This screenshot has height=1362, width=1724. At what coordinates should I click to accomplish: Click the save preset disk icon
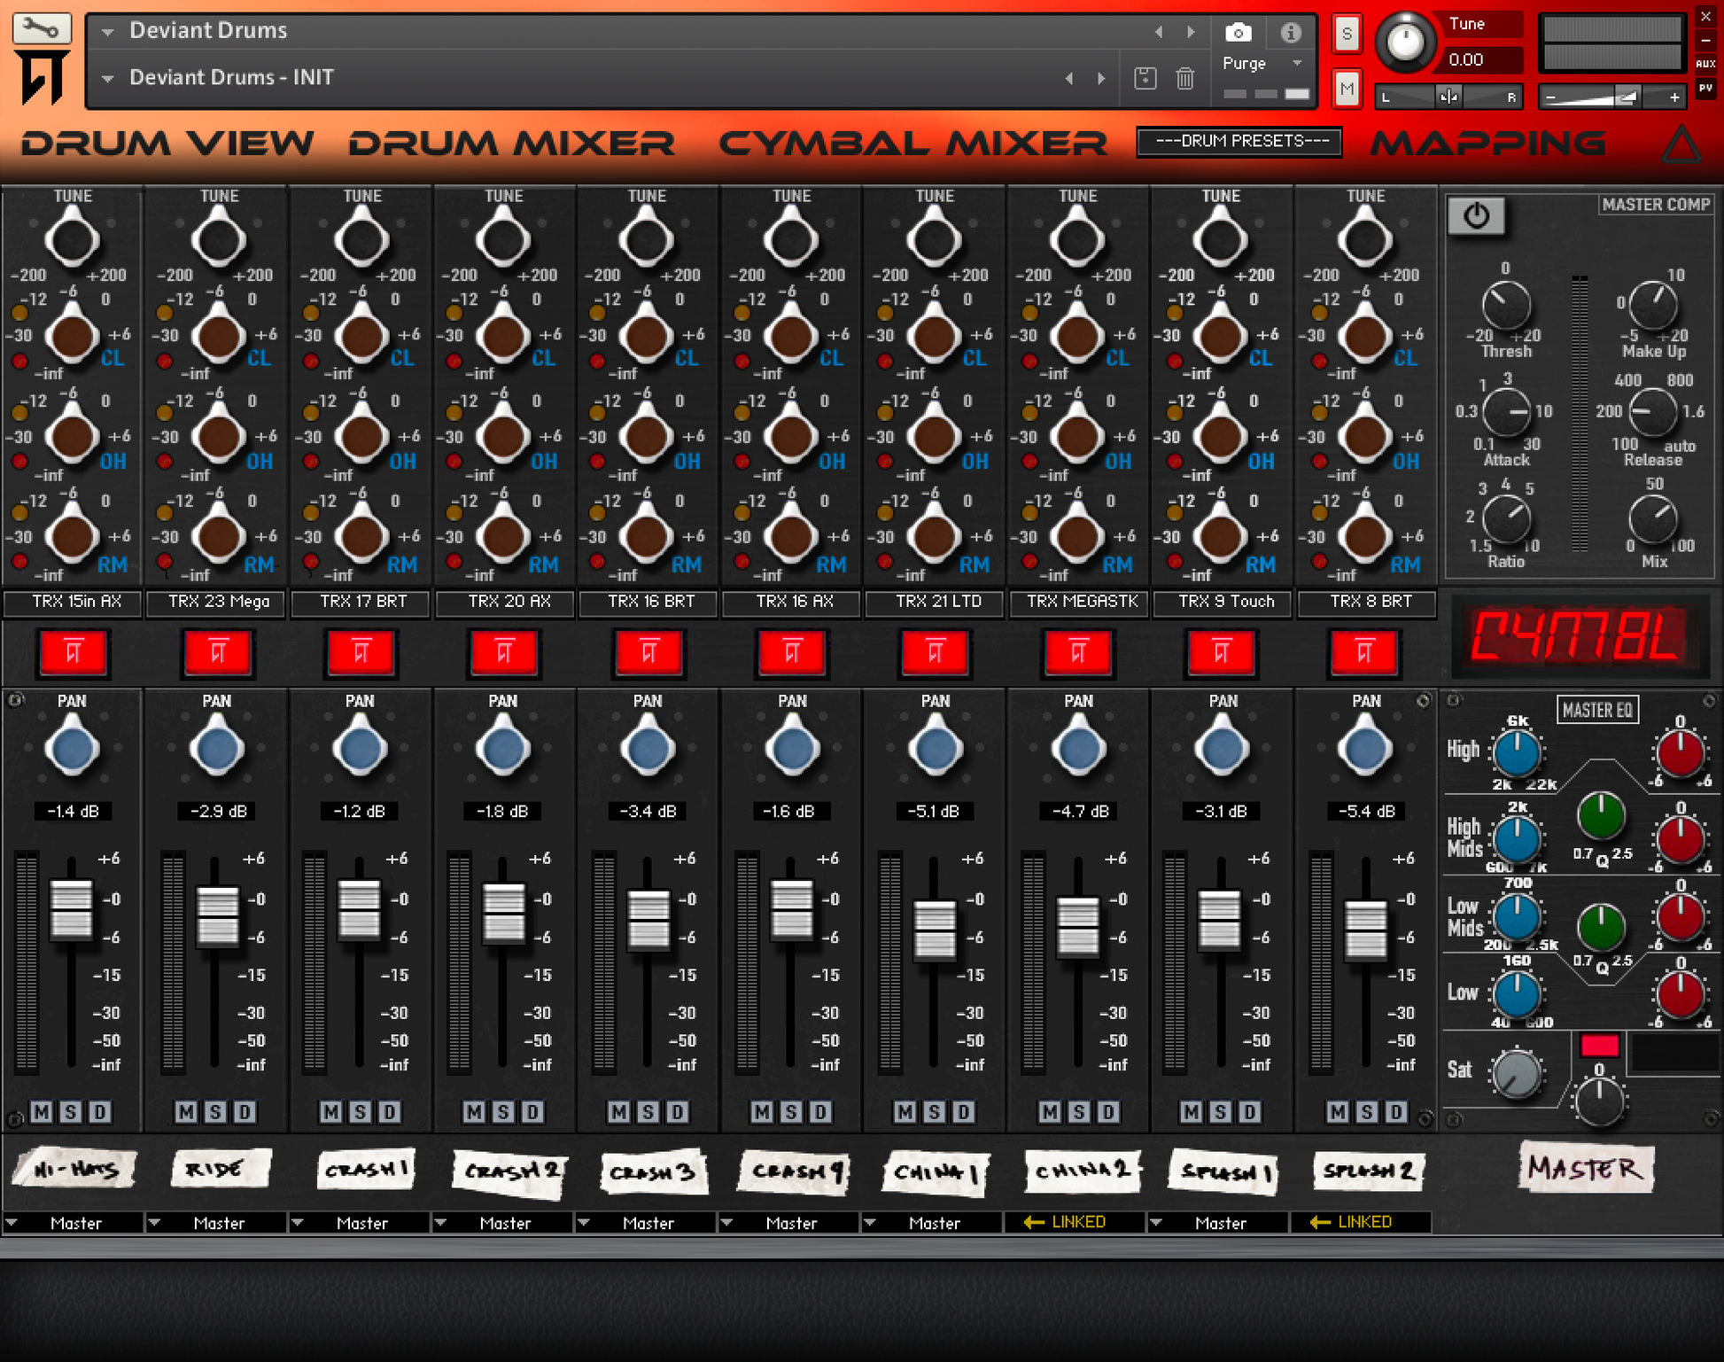pyautogui.click(x=1145, y=78)
